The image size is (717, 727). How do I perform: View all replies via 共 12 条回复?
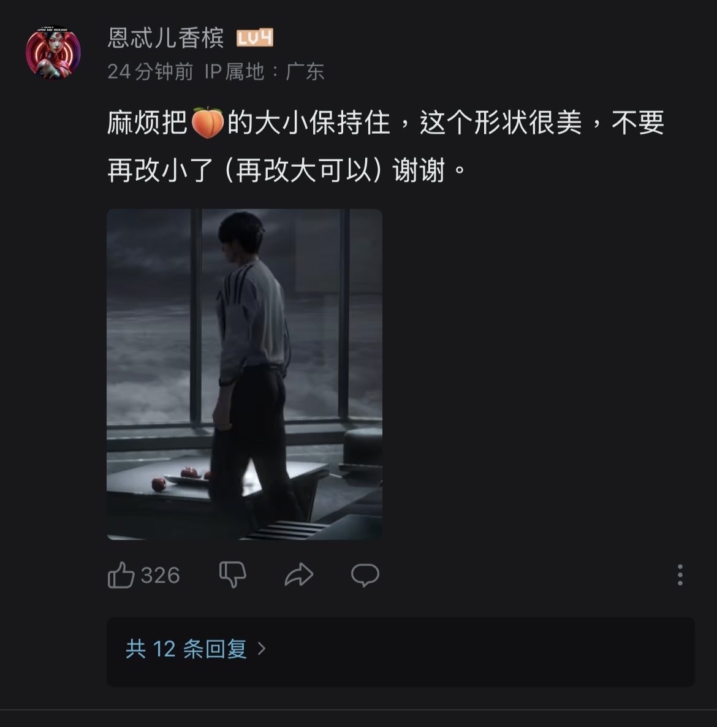click(186, 649)
